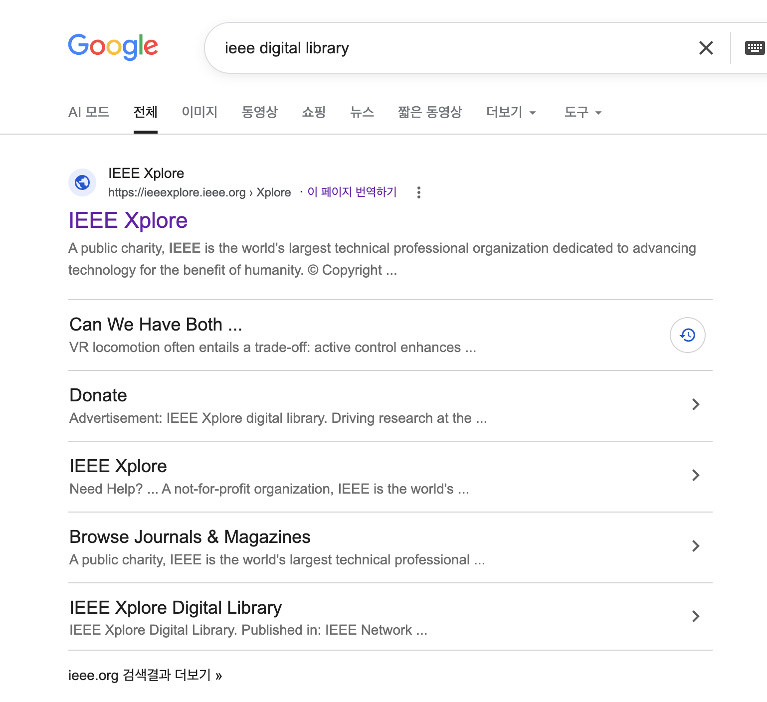Click snippet 'Need Help? ... A not-for-profit organization'
Image resolution: width=767 pixels, height=702 pixels.
(x=269, y=489)
